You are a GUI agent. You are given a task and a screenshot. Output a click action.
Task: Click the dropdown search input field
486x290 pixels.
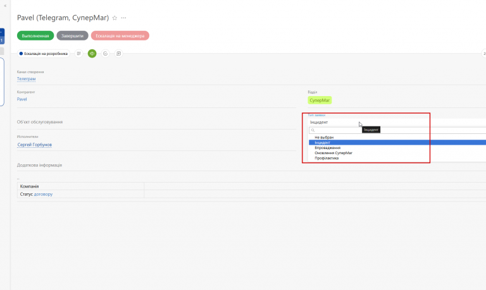pos(397,130)
